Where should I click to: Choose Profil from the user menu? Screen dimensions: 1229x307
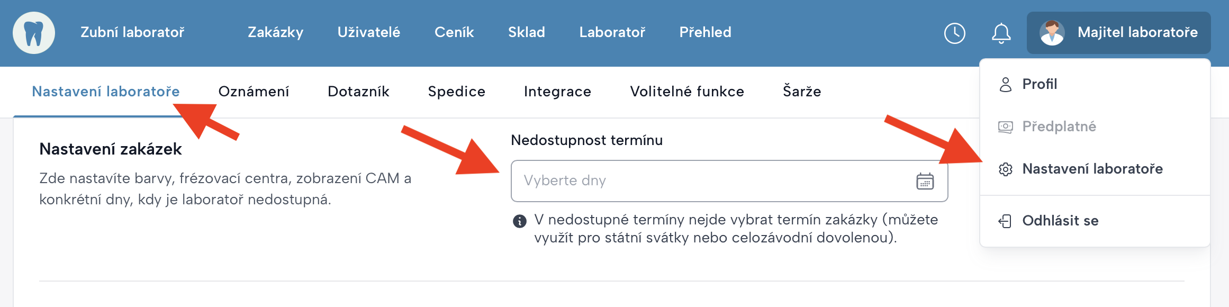(1040, 85)
